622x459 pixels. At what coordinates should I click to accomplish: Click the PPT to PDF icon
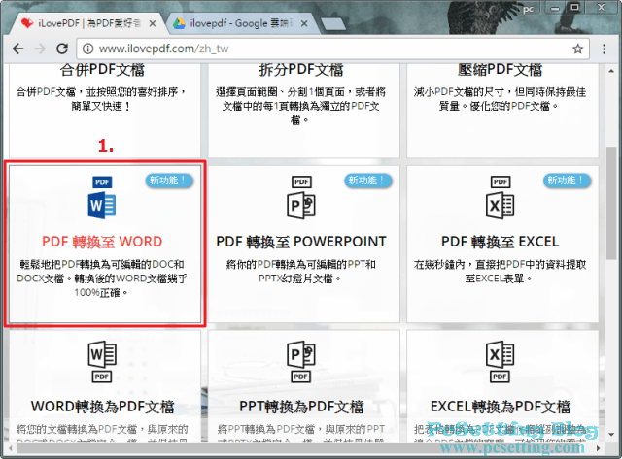coord(304,361)
